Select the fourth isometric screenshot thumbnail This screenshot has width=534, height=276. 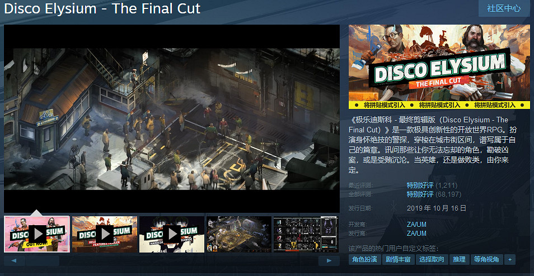238,234
